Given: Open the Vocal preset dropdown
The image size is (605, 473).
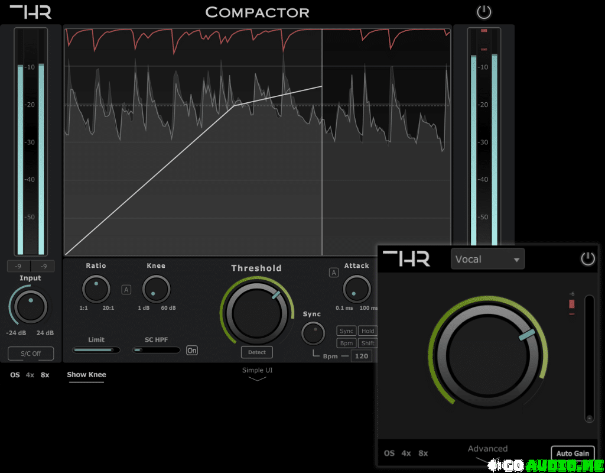Looking at the screenshot, I should click(487, 259).
